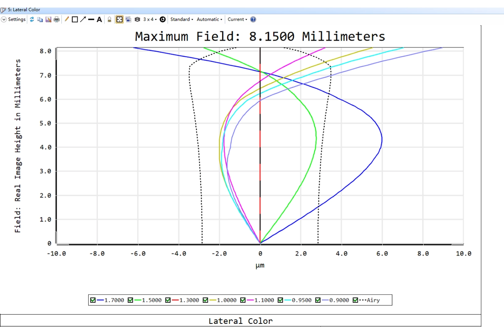This screenshot has height=336, width=504.
Task: Select the arrow drawing tool
Action: 83,19
